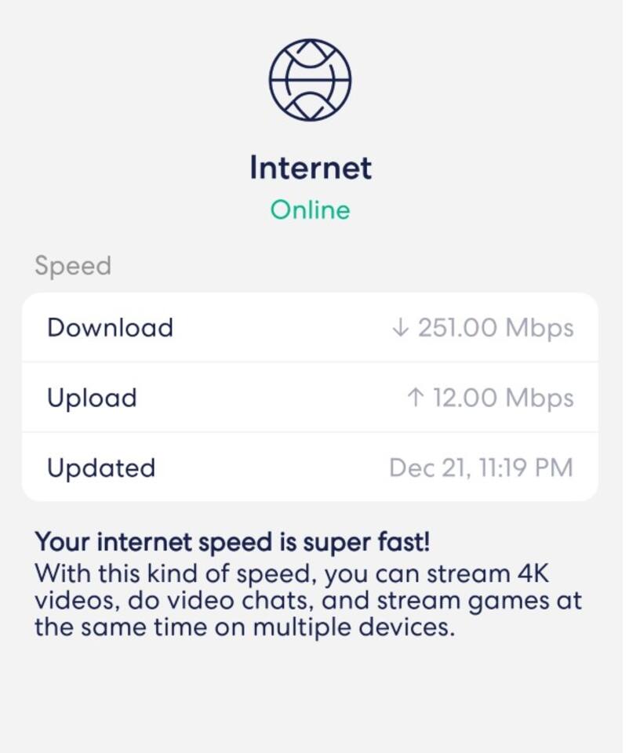Tap the Dec 21, 11:19 PM timestamp
This screenshot has height=753, width=629.
click(481, 467)
